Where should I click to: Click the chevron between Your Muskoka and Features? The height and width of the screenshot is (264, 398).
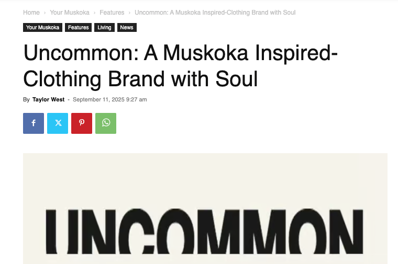(x=94, y=13)
